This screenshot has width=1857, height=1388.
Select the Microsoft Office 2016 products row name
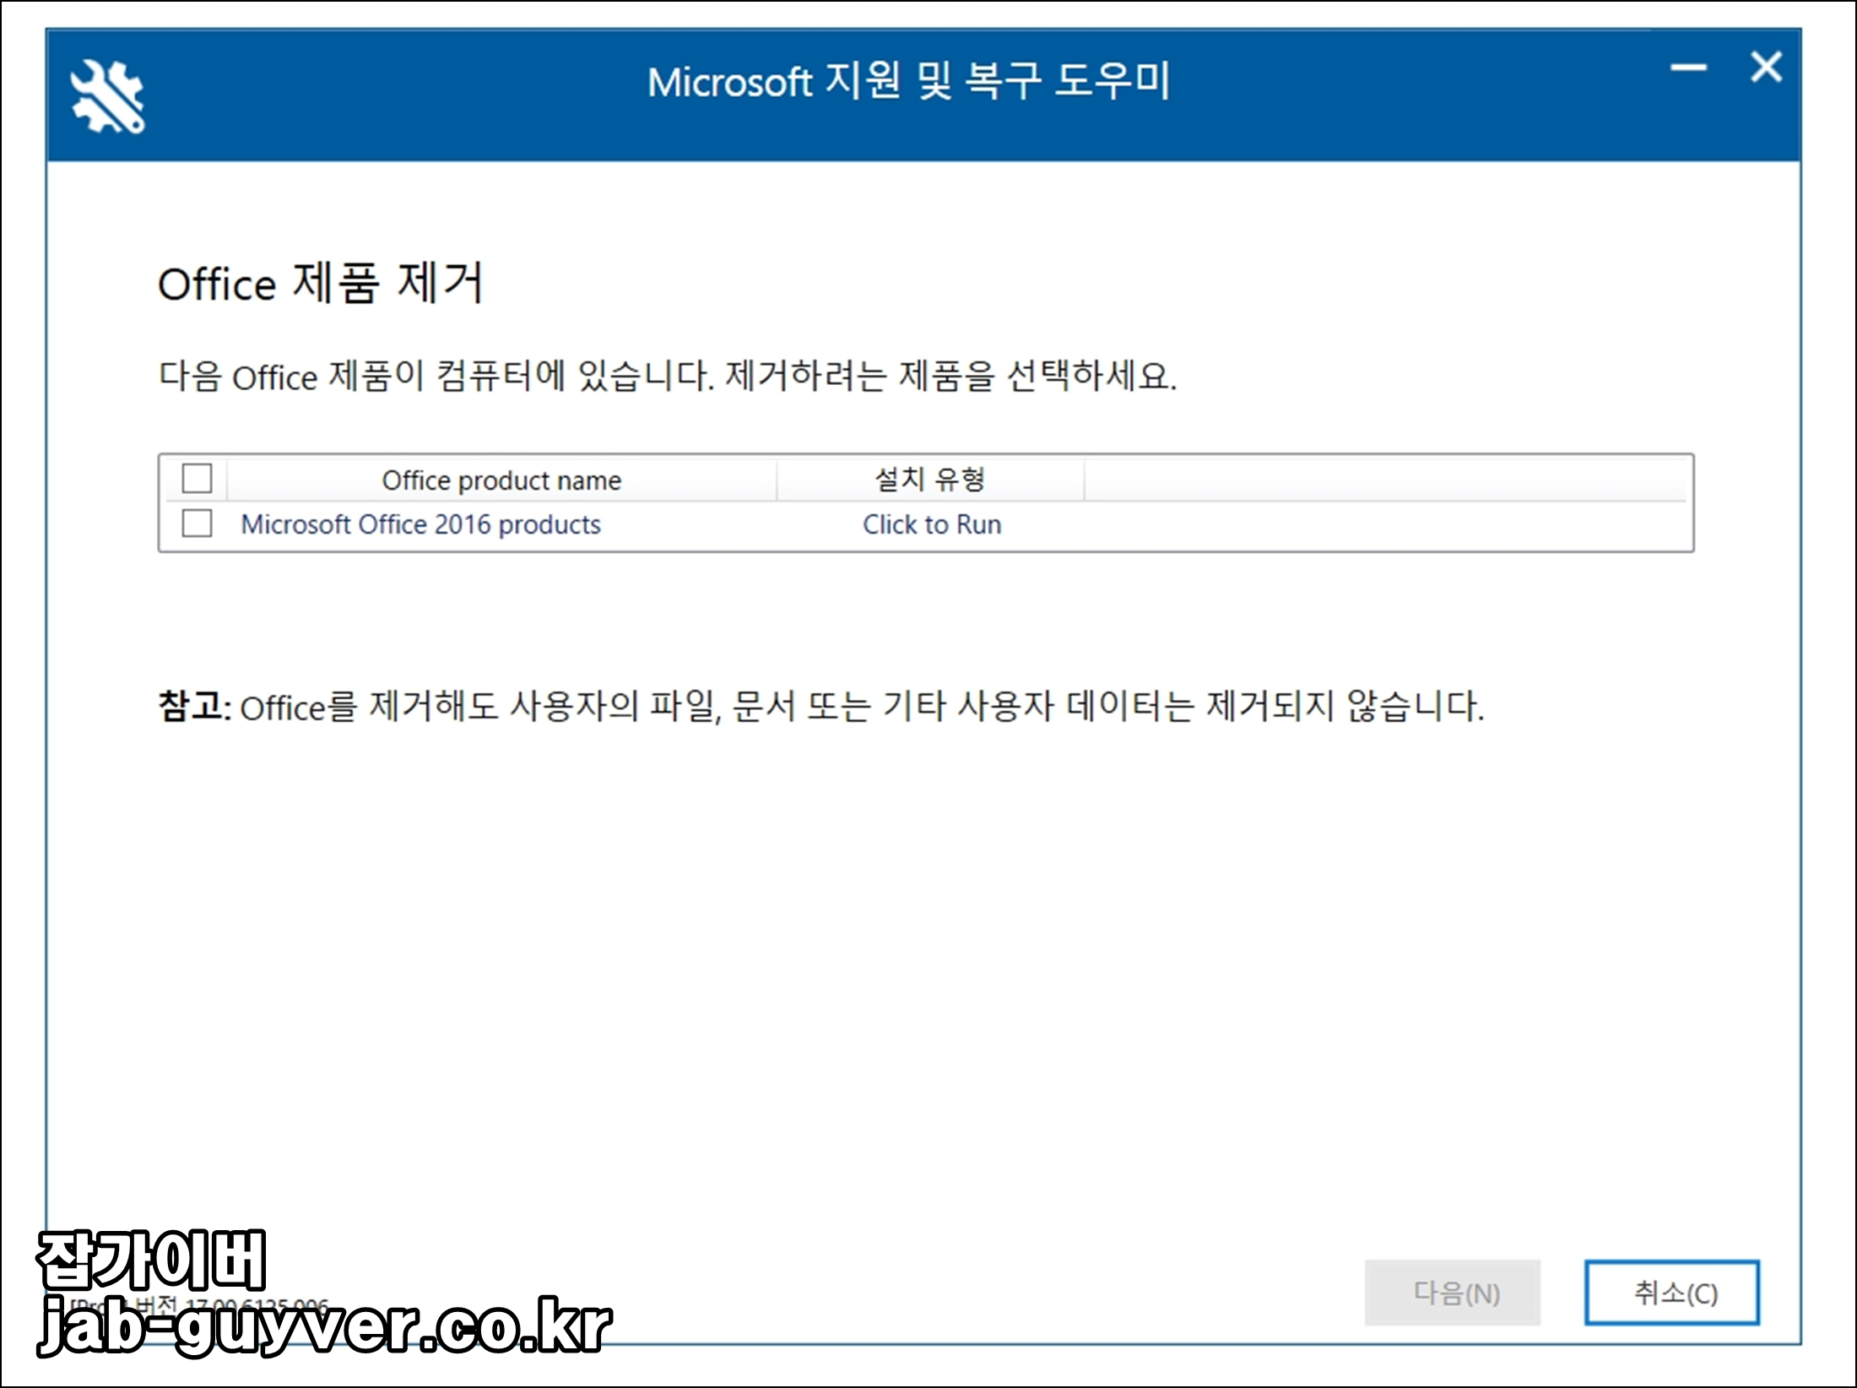pos(420,524)
